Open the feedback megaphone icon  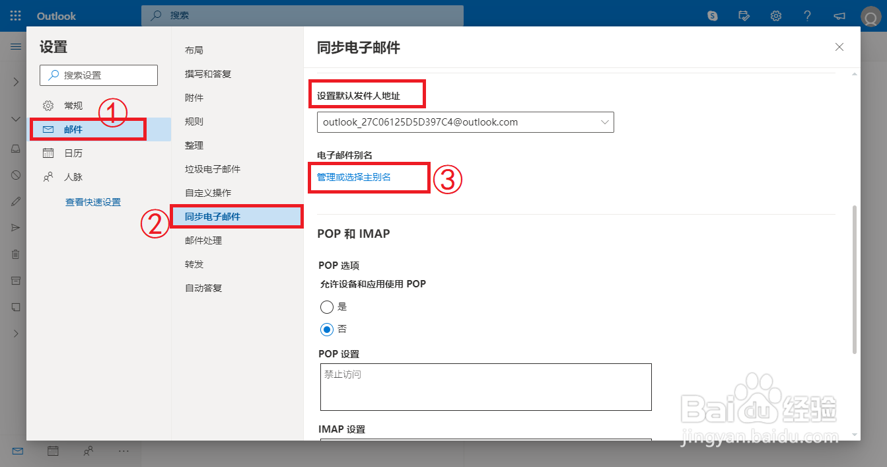(839, 15)
